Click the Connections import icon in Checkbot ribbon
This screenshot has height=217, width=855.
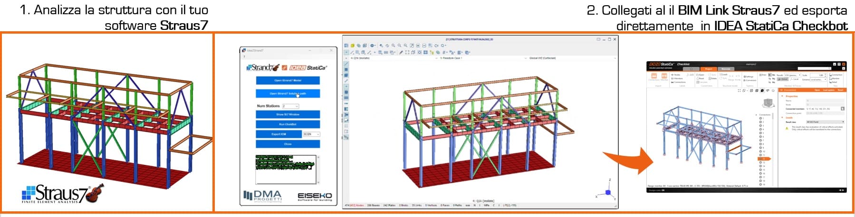click(654, 76)
